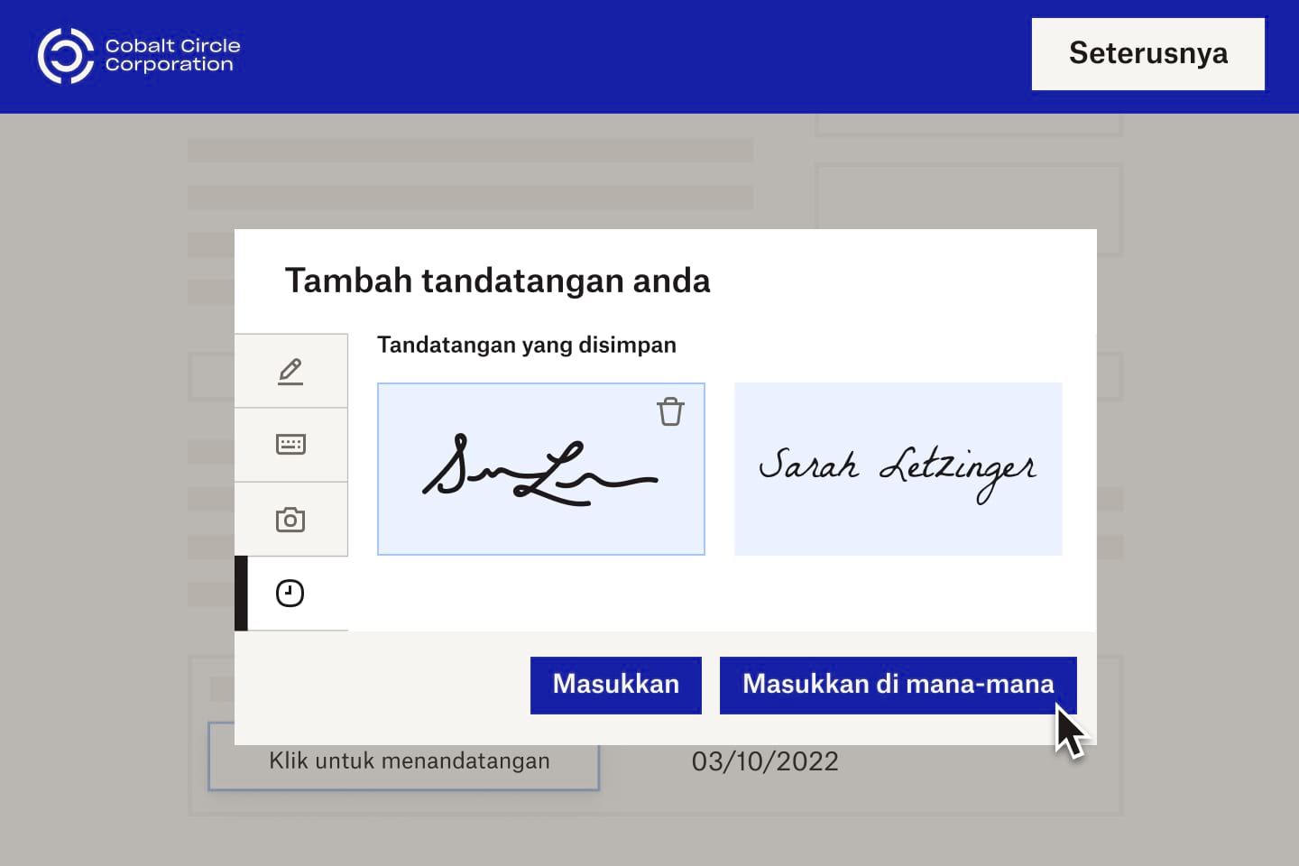
Task: Delete saved signature with trash icon
Action: click(670, 411)
